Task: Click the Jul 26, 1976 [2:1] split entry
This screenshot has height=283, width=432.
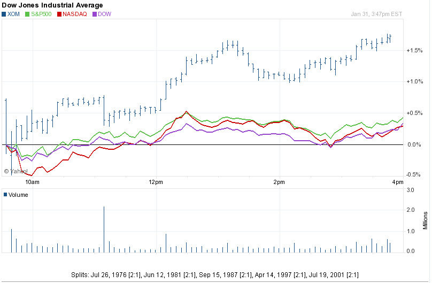Action: 116,275
